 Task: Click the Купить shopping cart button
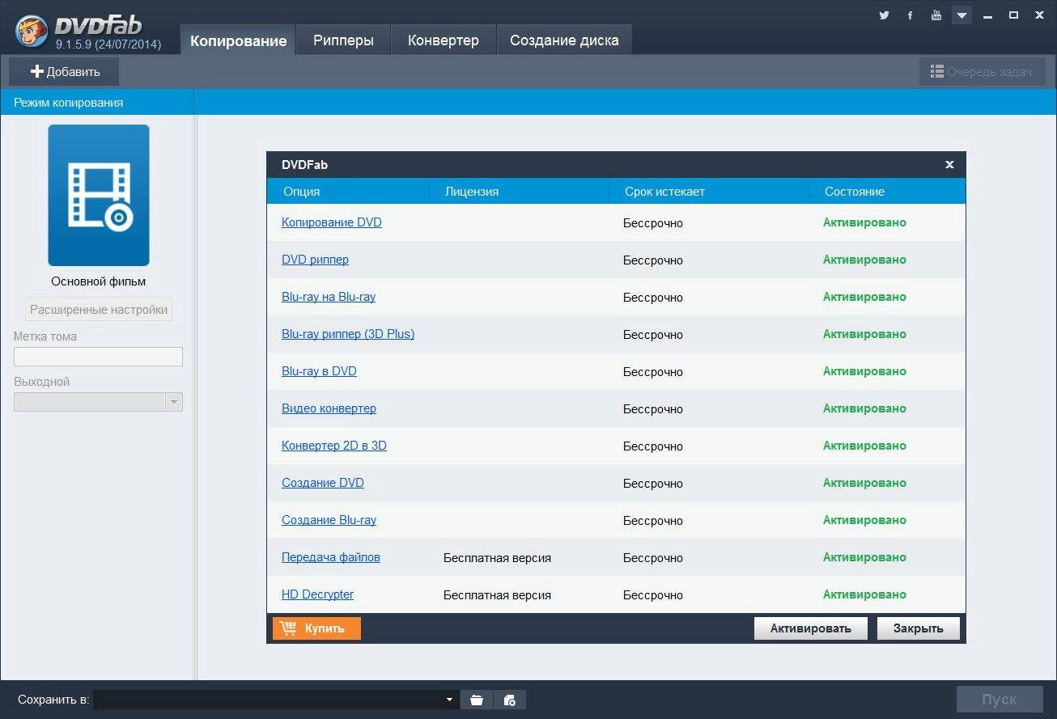tap(316, 628)
